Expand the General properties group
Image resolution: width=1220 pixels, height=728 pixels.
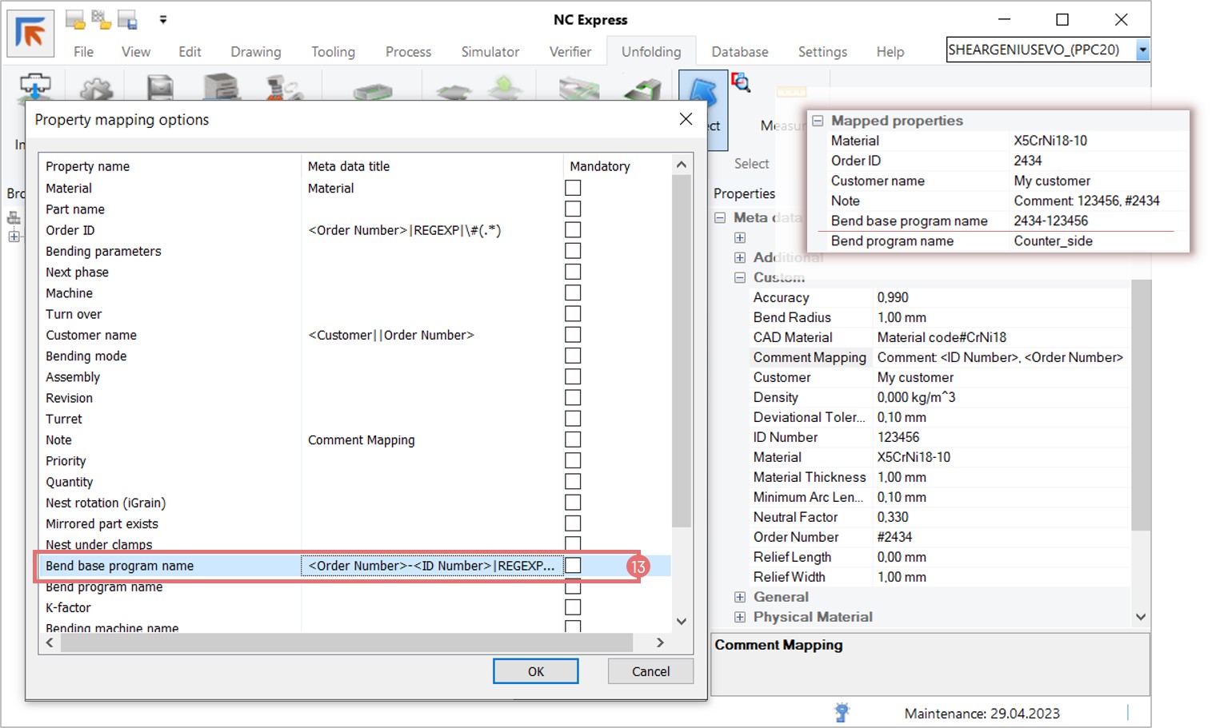coord(740,597)
